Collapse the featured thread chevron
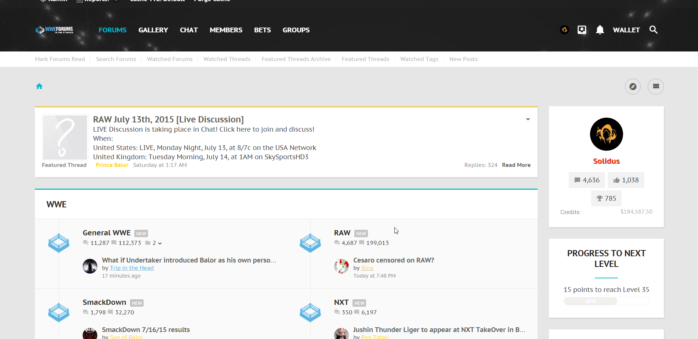 [x=528, y=119]
